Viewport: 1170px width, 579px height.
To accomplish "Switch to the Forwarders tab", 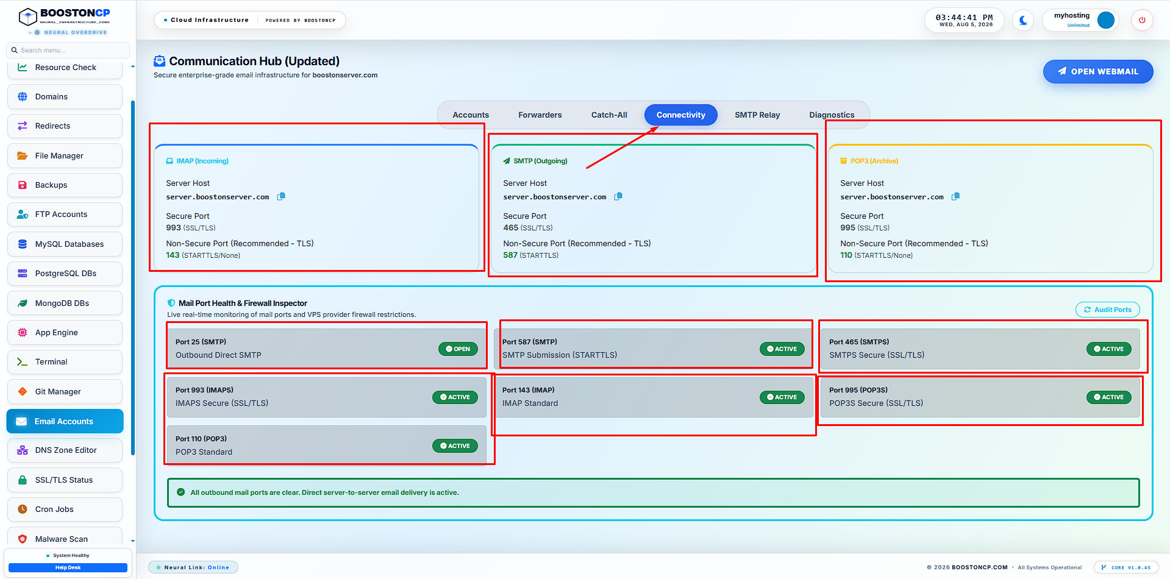I will pyautogui.click(x=540, y=115).
